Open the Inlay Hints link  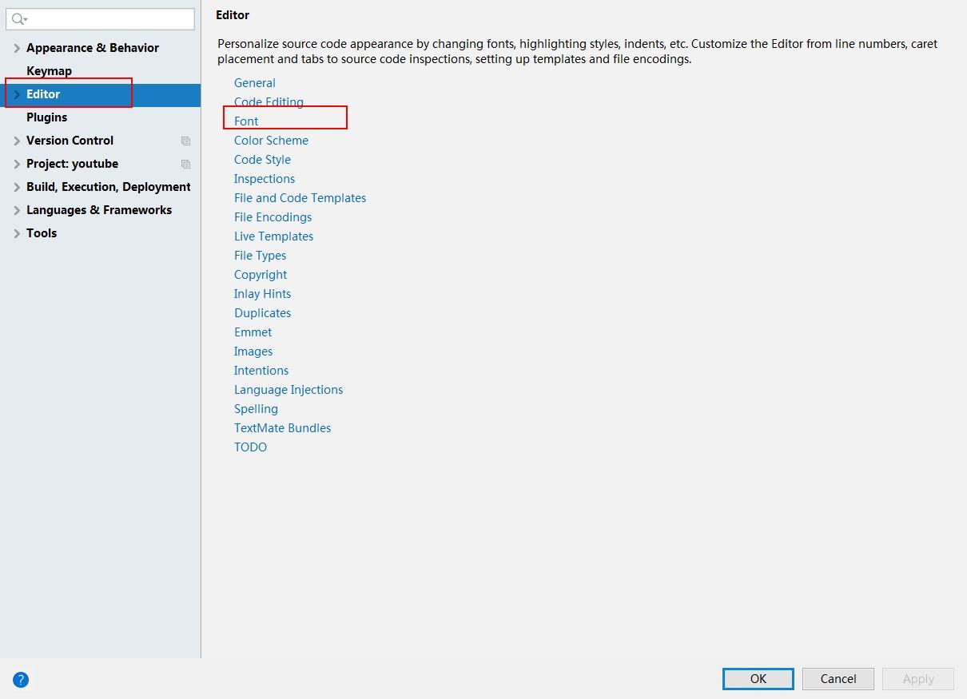tap(262, 294)
